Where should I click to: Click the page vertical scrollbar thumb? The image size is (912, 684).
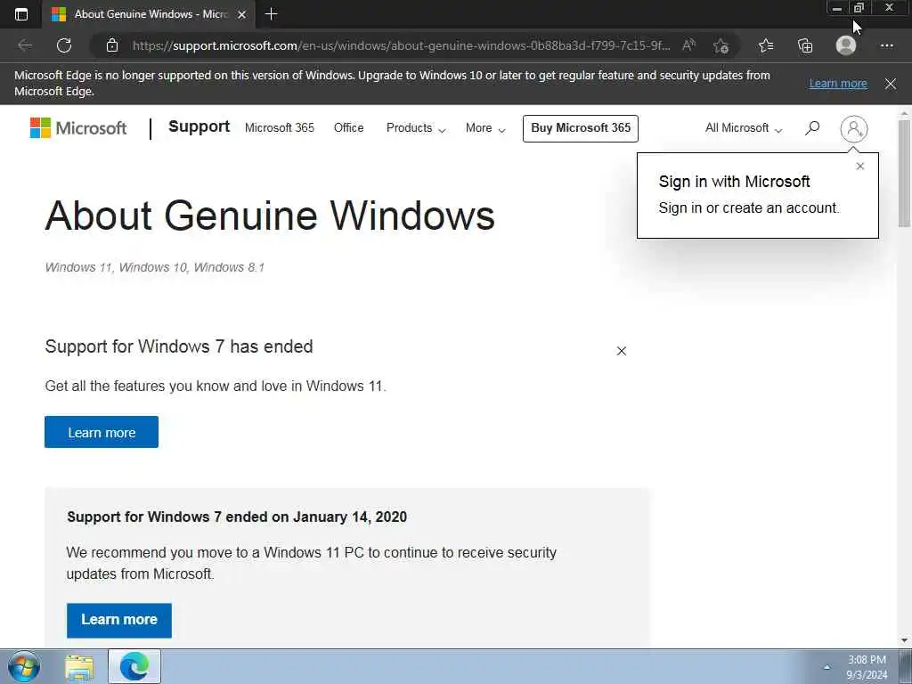pos(904,173)
